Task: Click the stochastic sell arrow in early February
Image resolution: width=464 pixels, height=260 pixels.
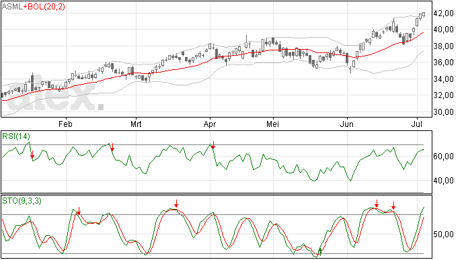Action: 79,211
